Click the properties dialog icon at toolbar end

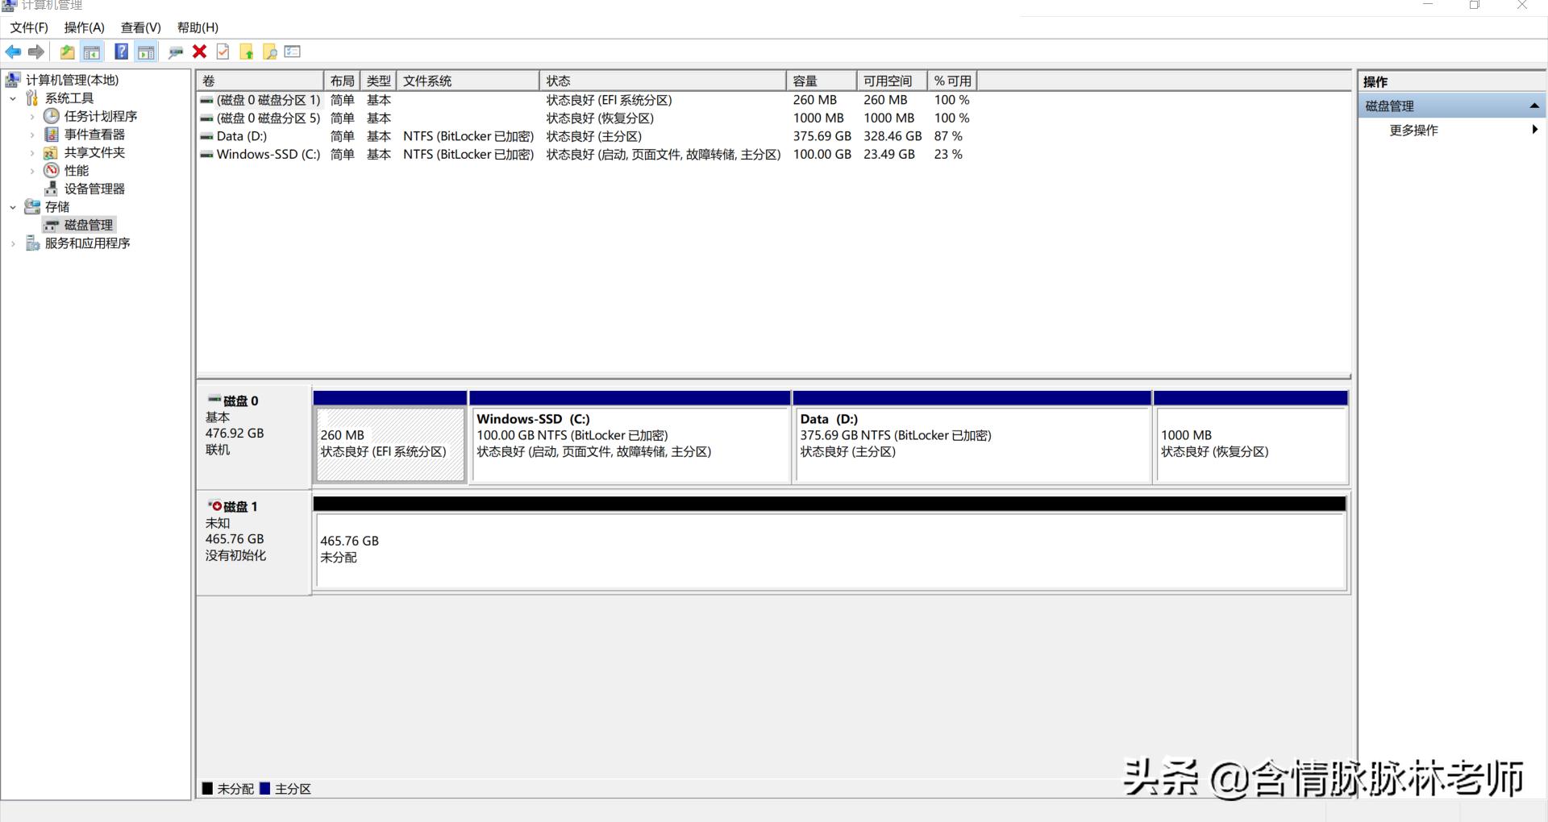click(x=293, y=52)
